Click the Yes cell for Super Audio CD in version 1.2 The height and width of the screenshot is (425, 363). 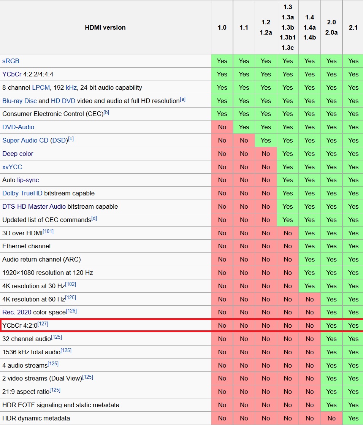[x=266, y=140]
